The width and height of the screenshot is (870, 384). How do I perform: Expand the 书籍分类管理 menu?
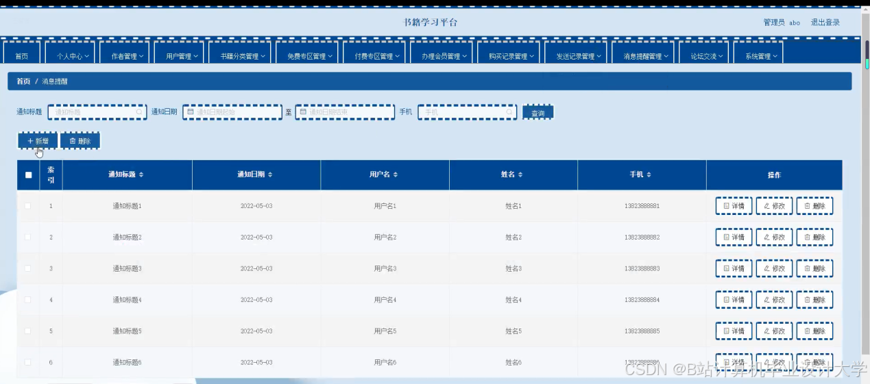(x=239, y=54)
